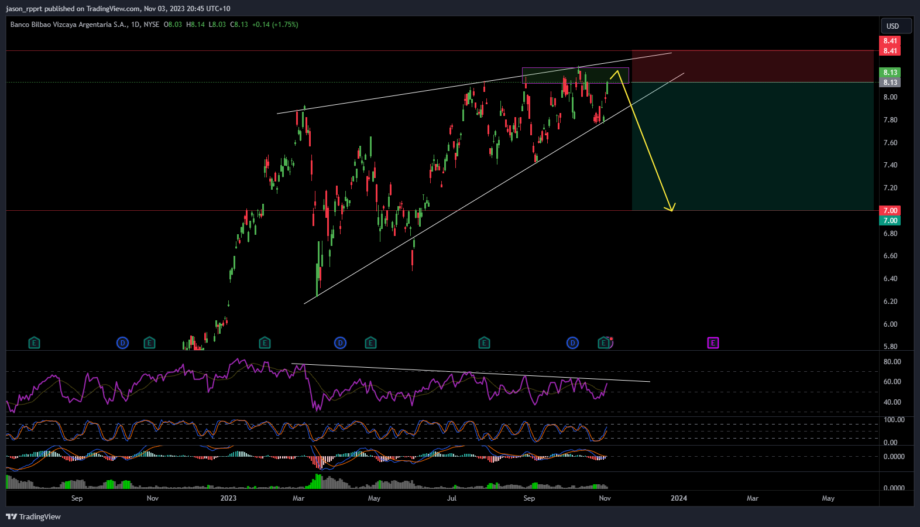Click the stochastic 100.00 scale value

[x=894, y=420]
